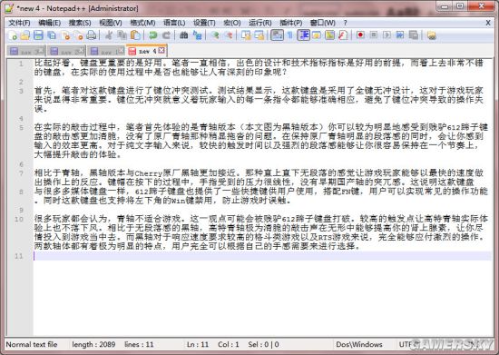Create a new file with the toolbar icon
Screen dimensions: 499x355
point(13,35)
